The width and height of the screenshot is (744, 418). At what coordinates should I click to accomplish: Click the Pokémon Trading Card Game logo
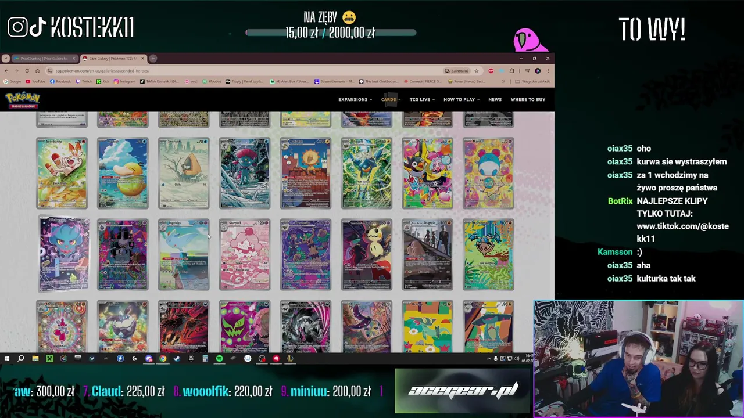point(23,100)
